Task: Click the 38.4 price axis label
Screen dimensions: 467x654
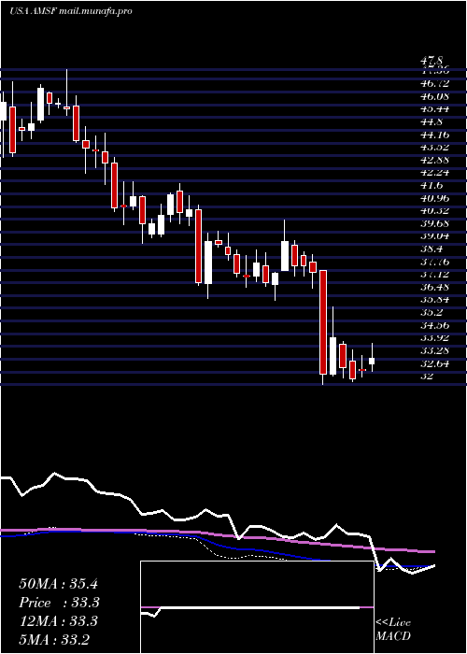Action: pyautogui.click(x=432, y=249)
